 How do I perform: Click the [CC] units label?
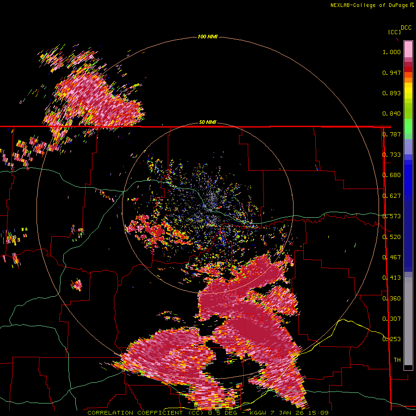(394, 32)
